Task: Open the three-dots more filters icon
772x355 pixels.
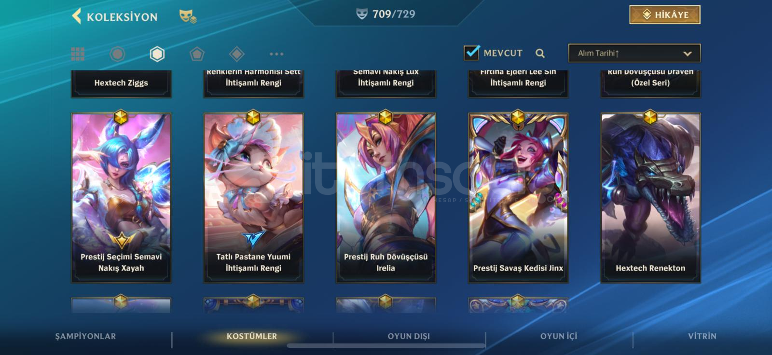Action: (x=276, y=54)
